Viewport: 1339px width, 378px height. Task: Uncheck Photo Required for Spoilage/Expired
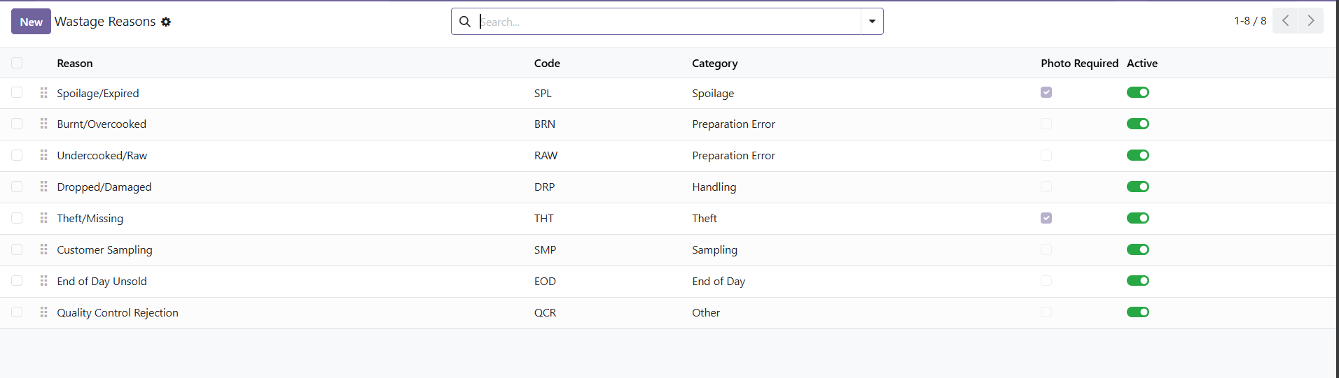pyautogui.click(x=1046, y=92)
